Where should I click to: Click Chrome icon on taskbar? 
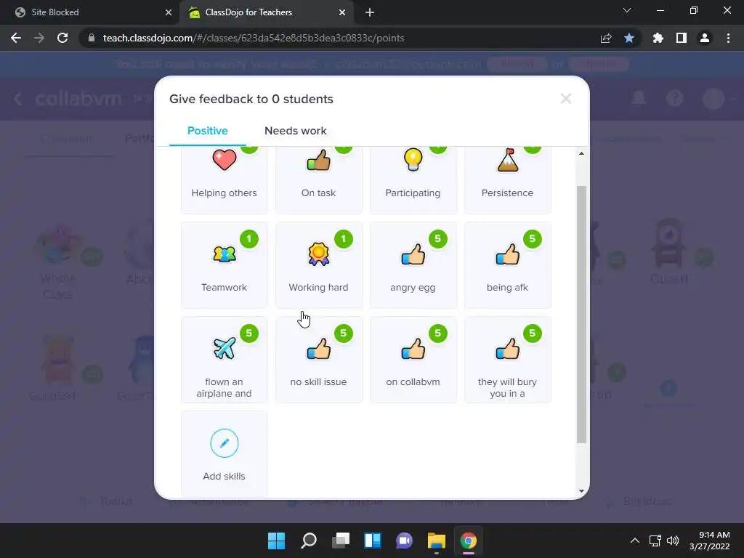click(469, 541)
